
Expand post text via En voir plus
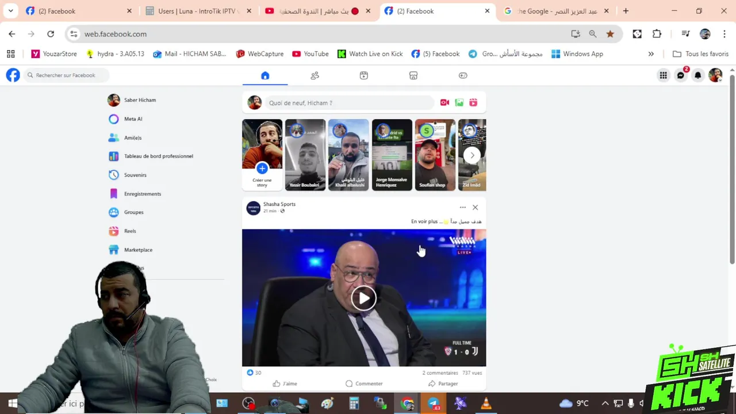point(424,221)
